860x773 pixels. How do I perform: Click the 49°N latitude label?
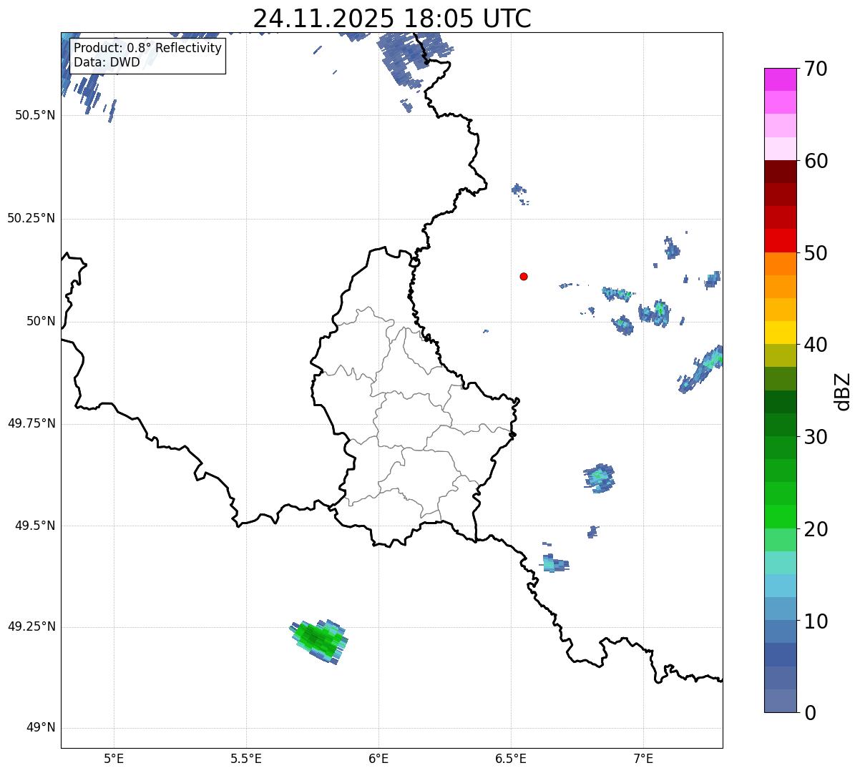(x=41, y=728)
